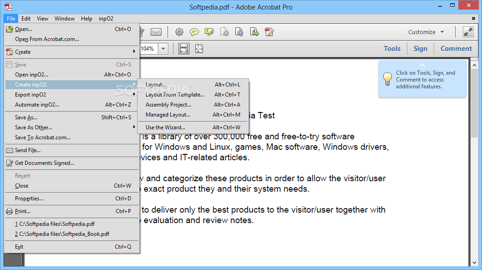The height and width of the screenshot is (270, 482).
Task: Select Managed Layout...
Action: [x=193, y=115]
